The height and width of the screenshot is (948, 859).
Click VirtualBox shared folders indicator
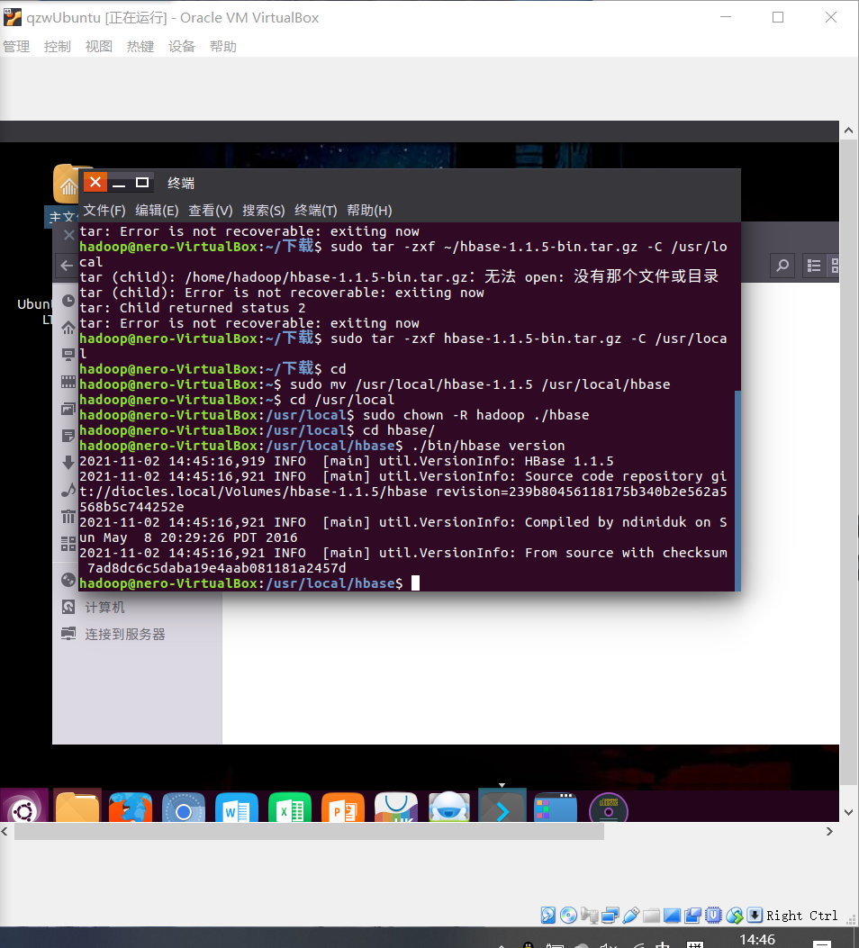pos(651,916)
